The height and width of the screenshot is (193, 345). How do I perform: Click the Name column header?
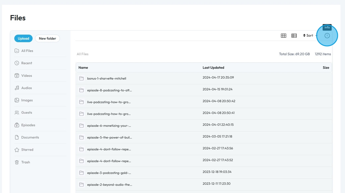(83, 68)
